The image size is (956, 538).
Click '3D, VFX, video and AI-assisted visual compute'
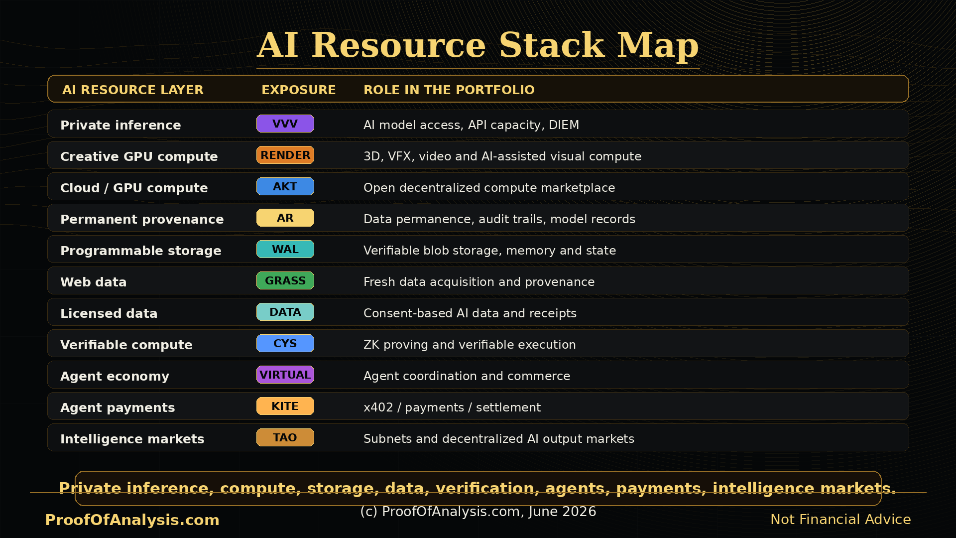(502, 156)
